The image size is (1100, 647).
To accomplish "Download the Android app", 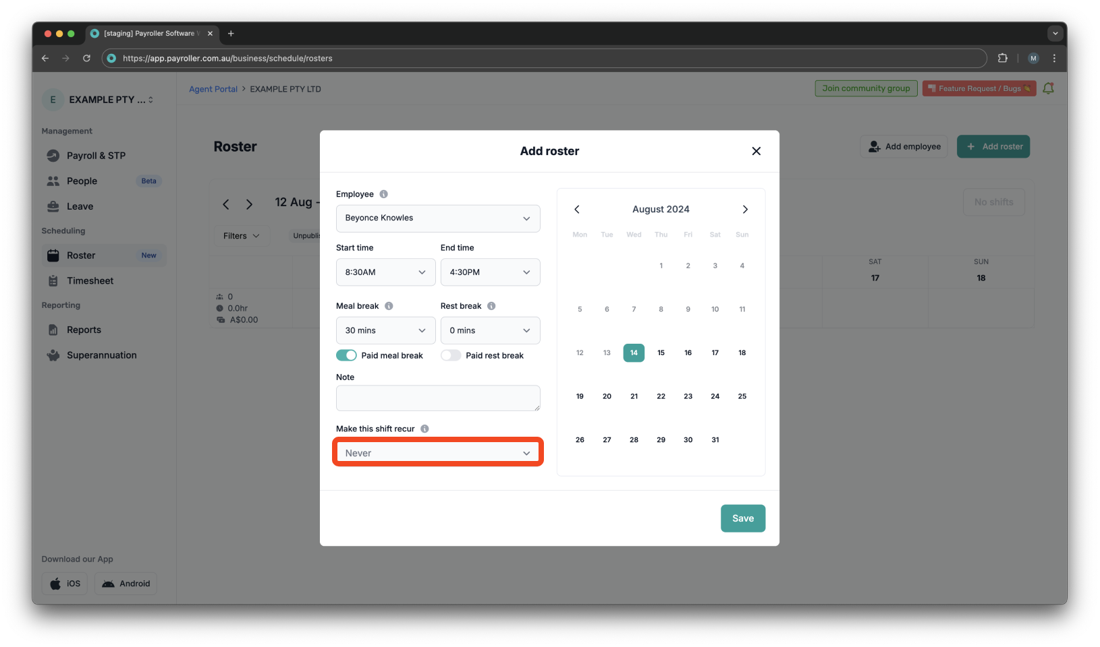I will [126, 584].
